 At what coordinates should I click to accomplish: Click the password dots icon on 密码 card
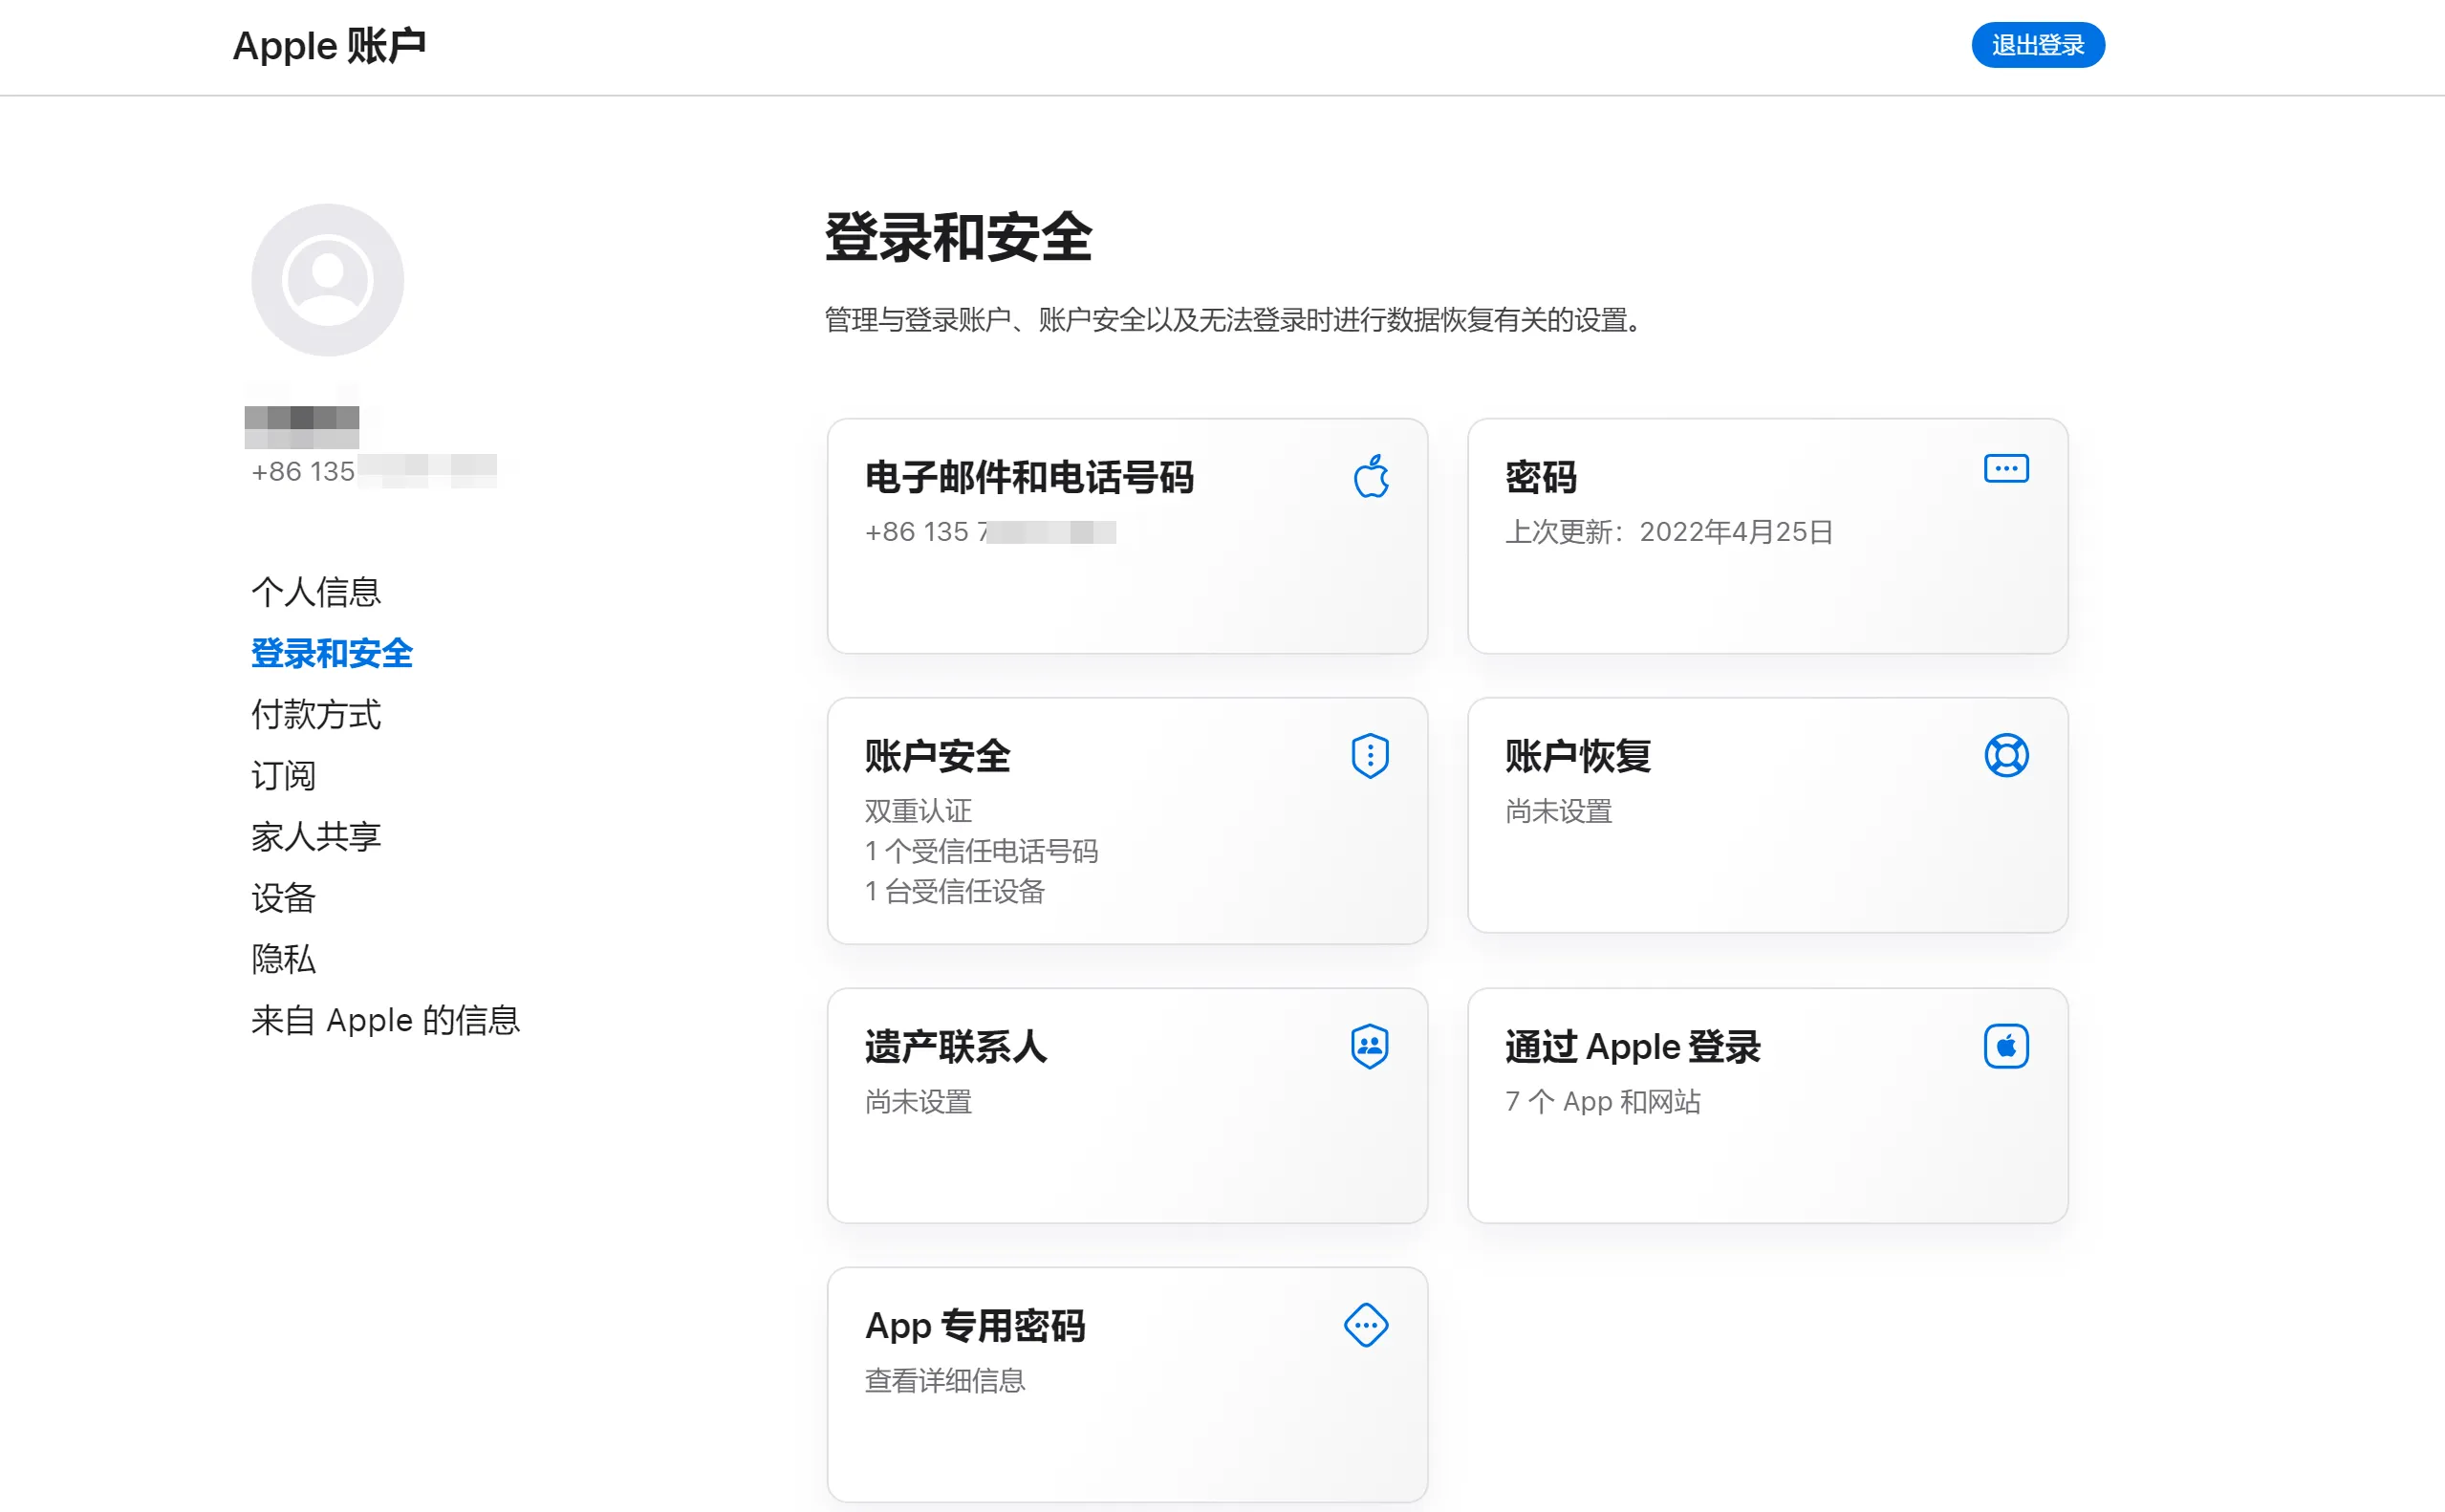(2006, 469)
